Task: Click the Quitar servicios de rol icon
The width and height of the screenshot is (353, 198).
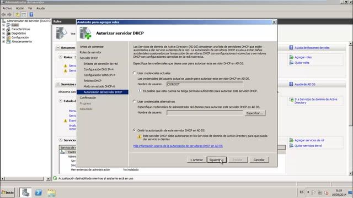Action: click(291, 145)
